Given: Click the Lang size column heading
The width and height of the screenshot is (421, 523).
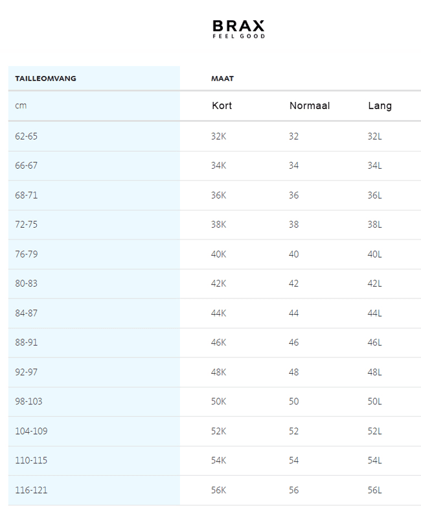Looking at the screenshot, I should click(380, 106).
